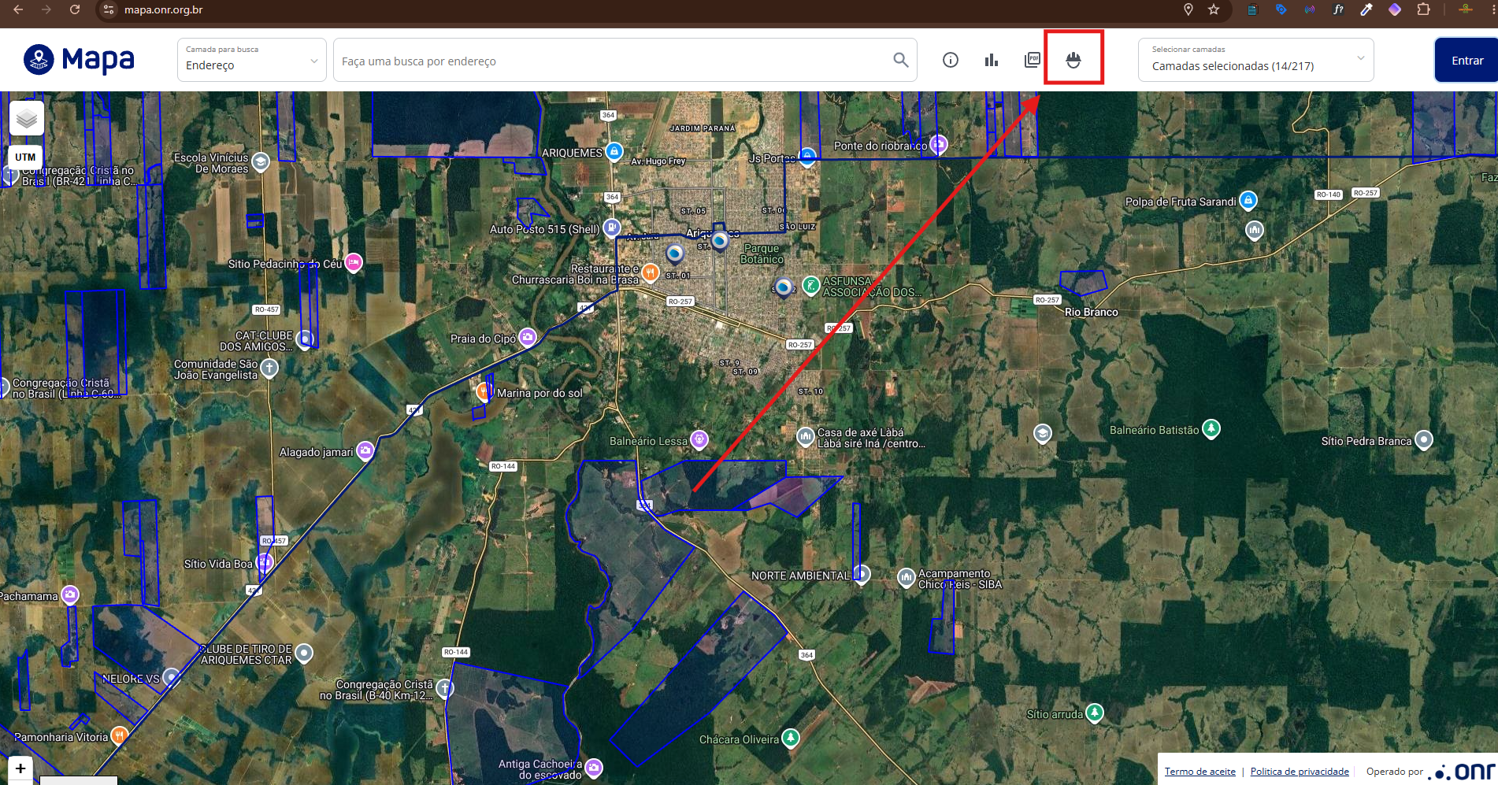Click the Praia do Cipó marker
The image size is (1498, 785).
tap(528, 337)
